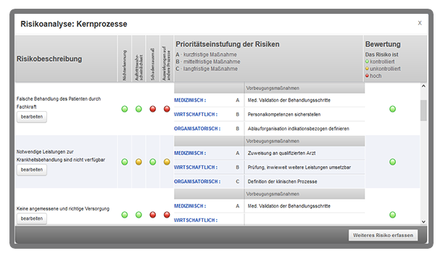Close the Risikoanalyse dialog with X
443x264 pixels.
click(x=420, y=23)
